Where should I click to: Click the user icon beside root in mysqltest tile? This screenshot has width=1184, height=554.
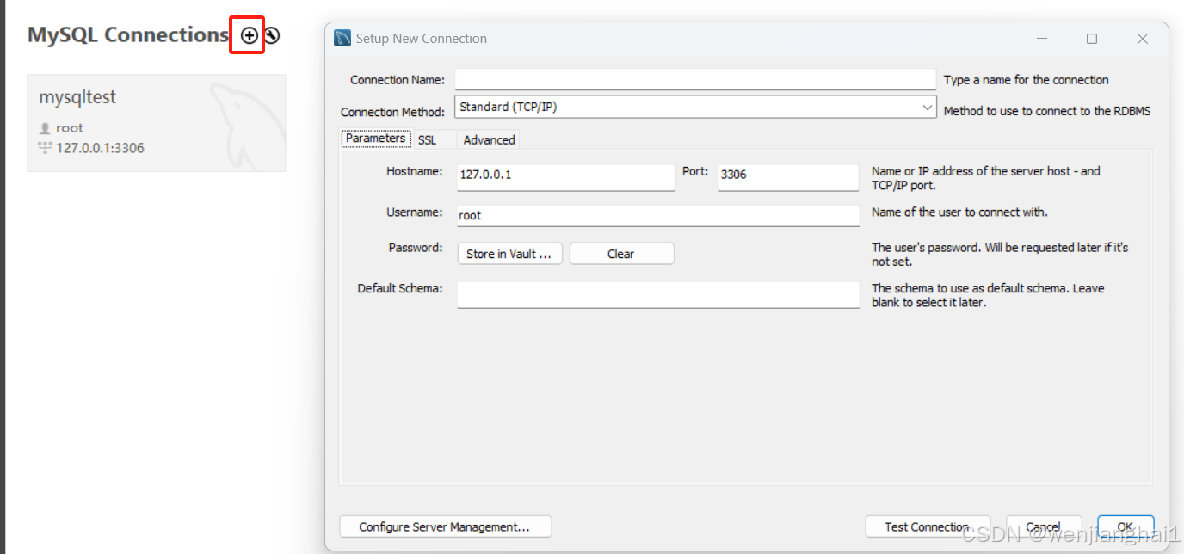click(x=44, y=127)
